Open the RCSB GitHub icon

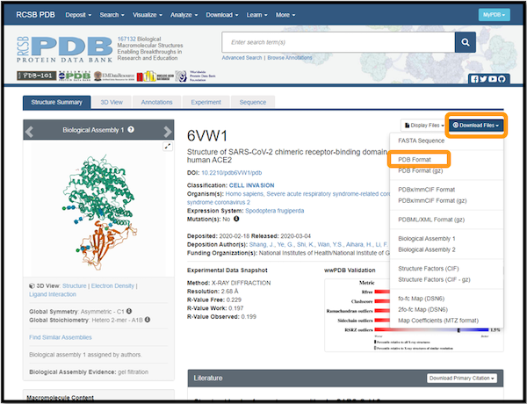pyautogui.click(x=502, y=79)
